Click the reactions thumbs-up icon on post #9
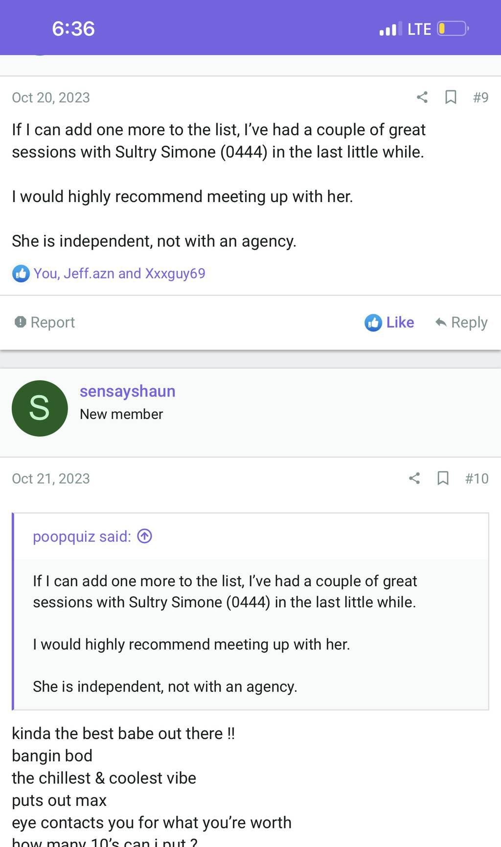Screen dimensions: 501x847 21,274
